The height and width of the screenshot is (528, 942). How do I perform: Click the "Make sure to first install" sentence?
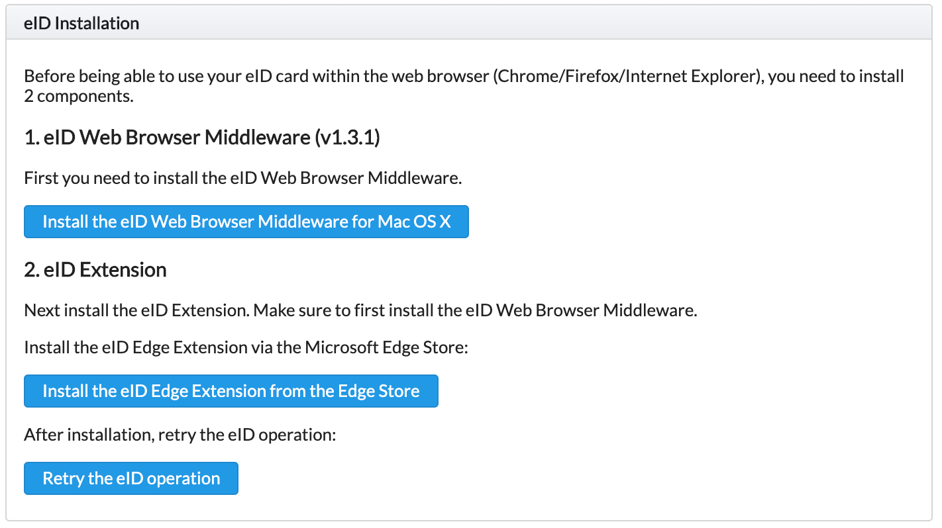click(476, 310)
